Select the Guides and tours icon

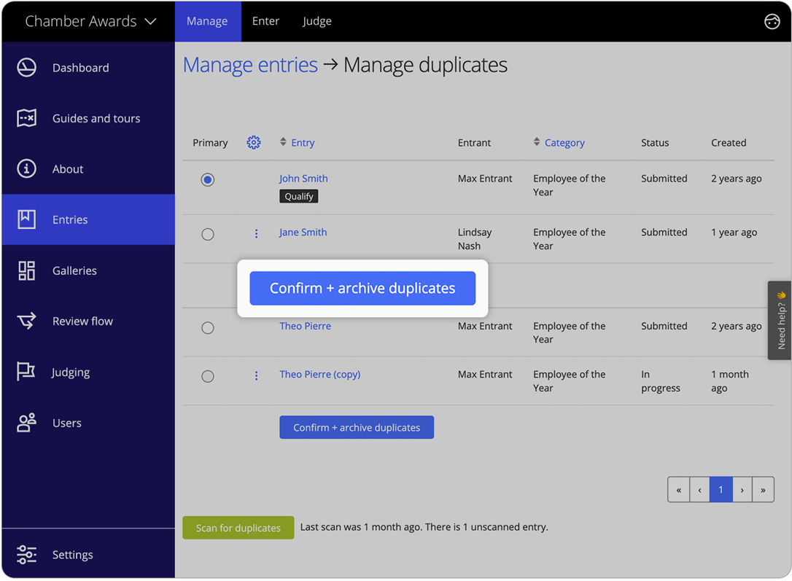coord(26,118)
